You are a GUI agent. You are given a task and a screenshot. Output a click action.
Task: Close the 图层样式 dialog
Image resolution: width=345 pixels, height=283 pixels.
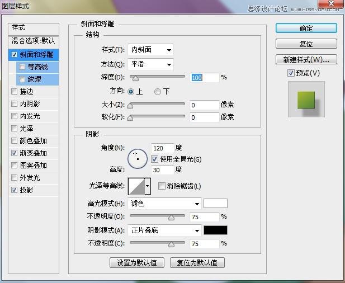(x=331, y=4)
